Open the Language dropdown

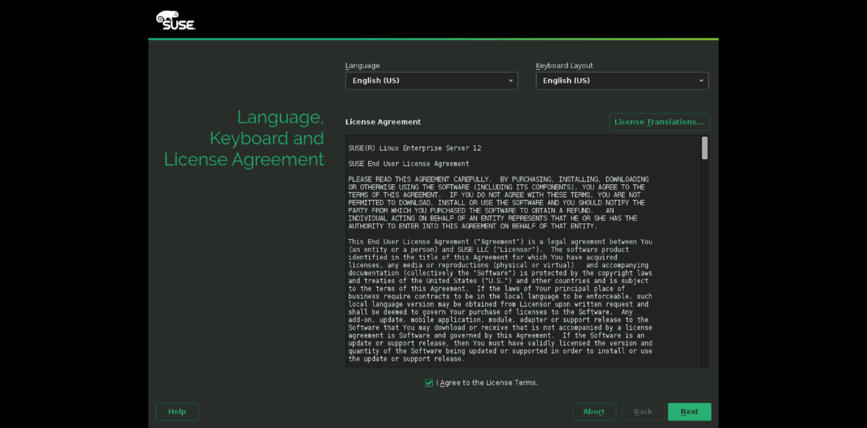pos(431,81)
